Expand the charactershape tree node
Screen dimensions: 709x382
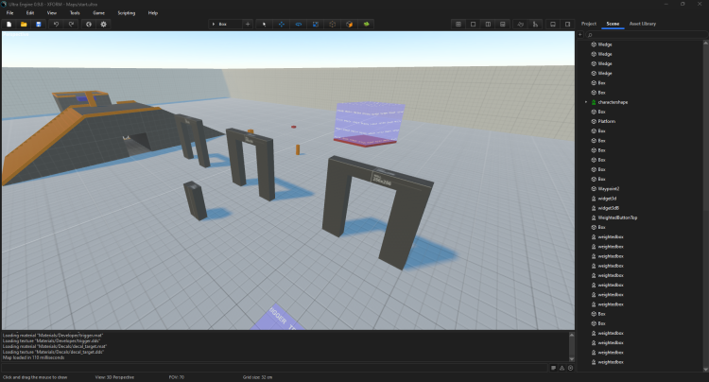(x=586, y=102)
